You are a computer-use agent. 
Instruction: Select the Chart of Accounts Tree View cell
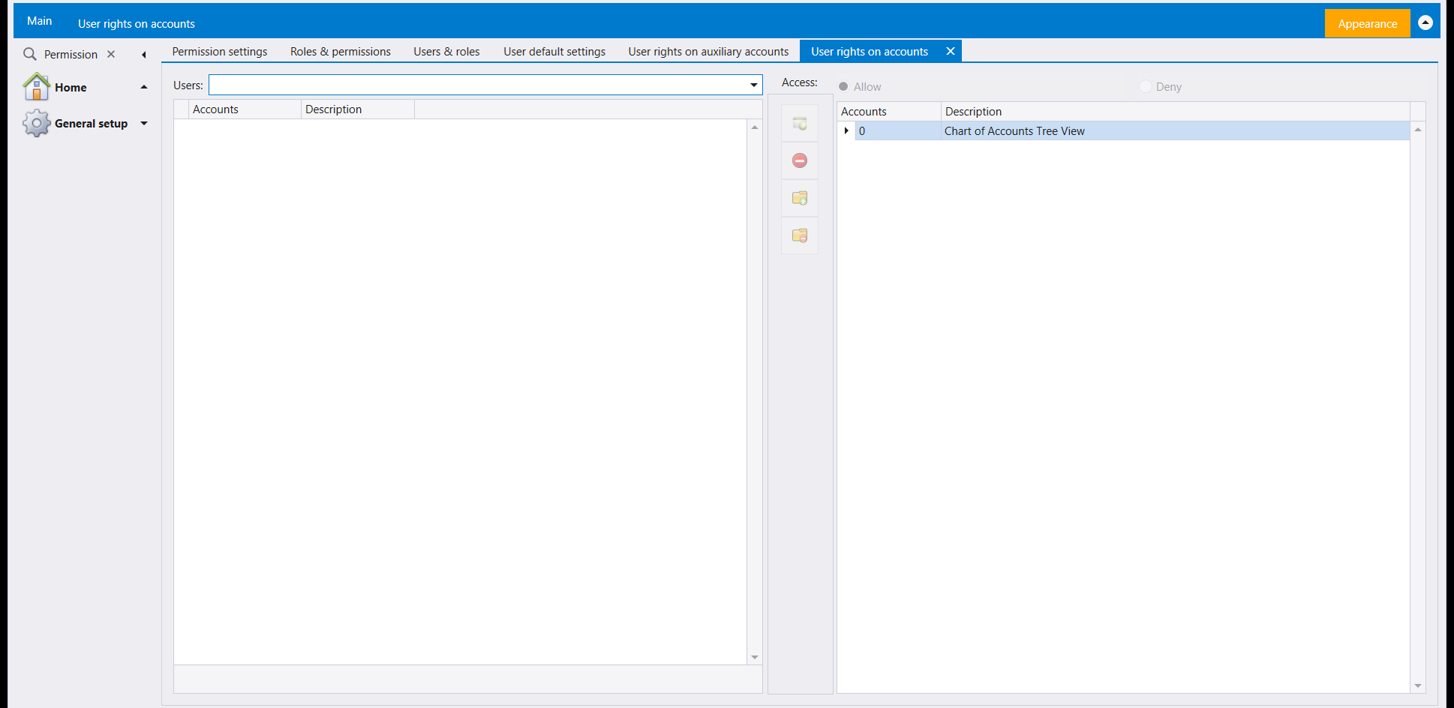click(x=1175, y=130)
